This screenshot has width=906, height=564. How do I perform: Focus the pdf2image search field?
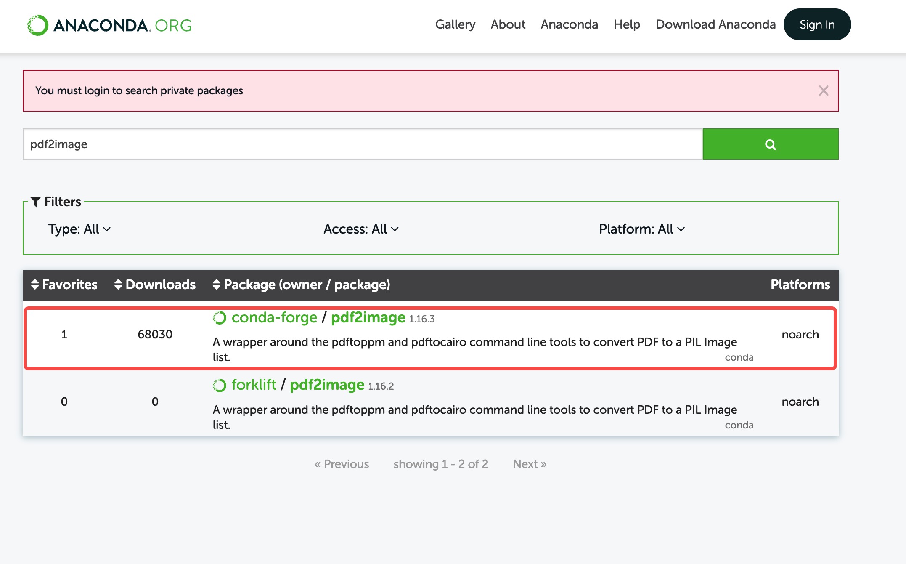[x=363, y=144]
